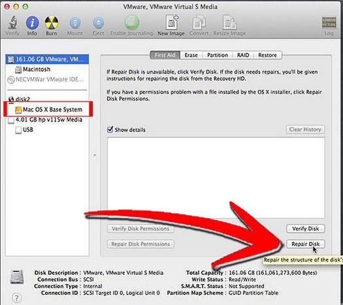The image size is (343, 305).
Task: Select the 4.01 GB hp v115w Media disk
Action: [45, 120]
